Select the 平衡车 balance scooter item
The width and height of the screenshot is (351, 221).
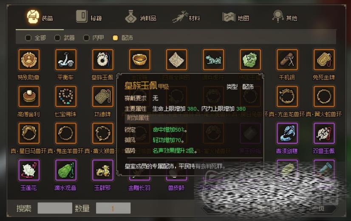(65, 60)
